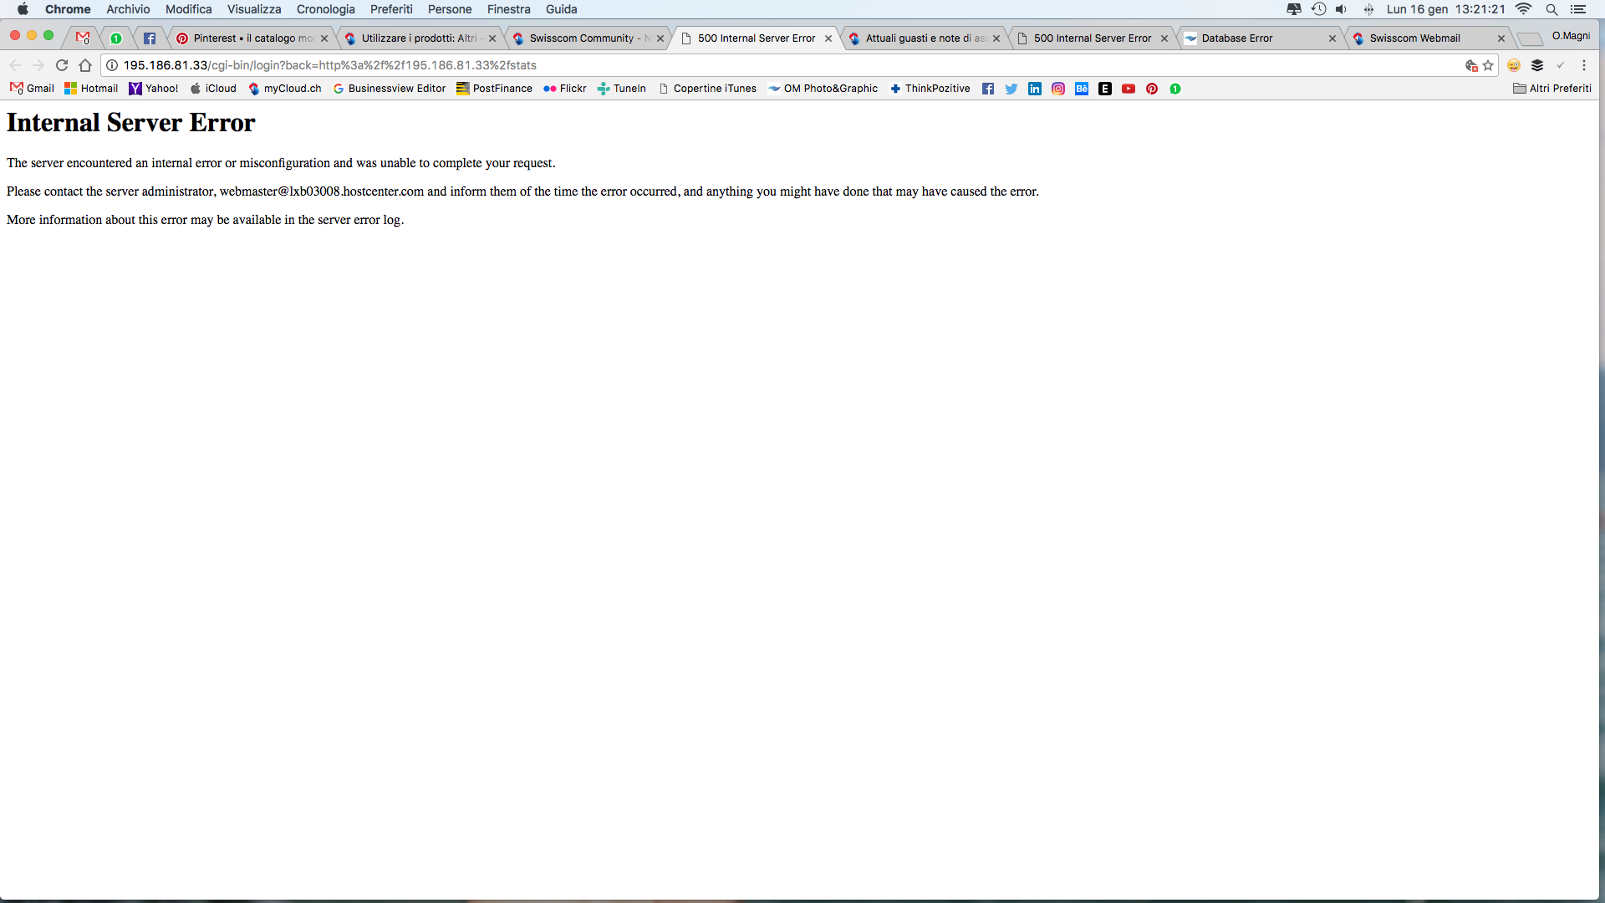Open the Chrome three-dot menu
The image size is (1605, 903).
point(1583,65)
